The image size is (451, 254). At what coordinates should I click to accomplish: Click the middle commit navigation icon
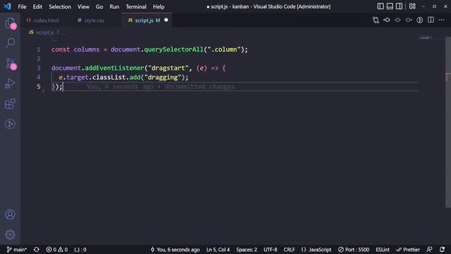pyautogui.click(x=397, y=20)
